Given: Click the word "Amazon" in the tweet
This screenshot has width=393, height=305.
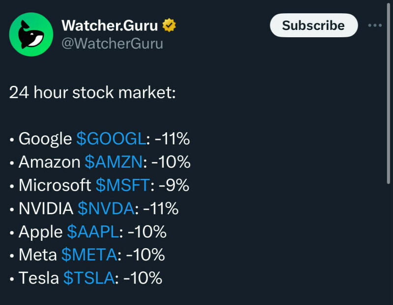Looking at the screenshot, I should click(49, 162).
